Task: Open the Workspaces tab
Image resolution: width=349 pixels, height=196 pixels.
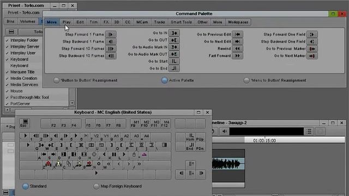Action: click(x=238, y=22)
